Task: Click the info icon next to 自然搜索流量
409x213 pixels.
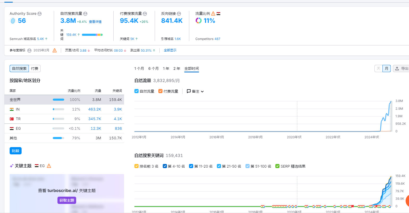Action: click(x=85, y=14)
